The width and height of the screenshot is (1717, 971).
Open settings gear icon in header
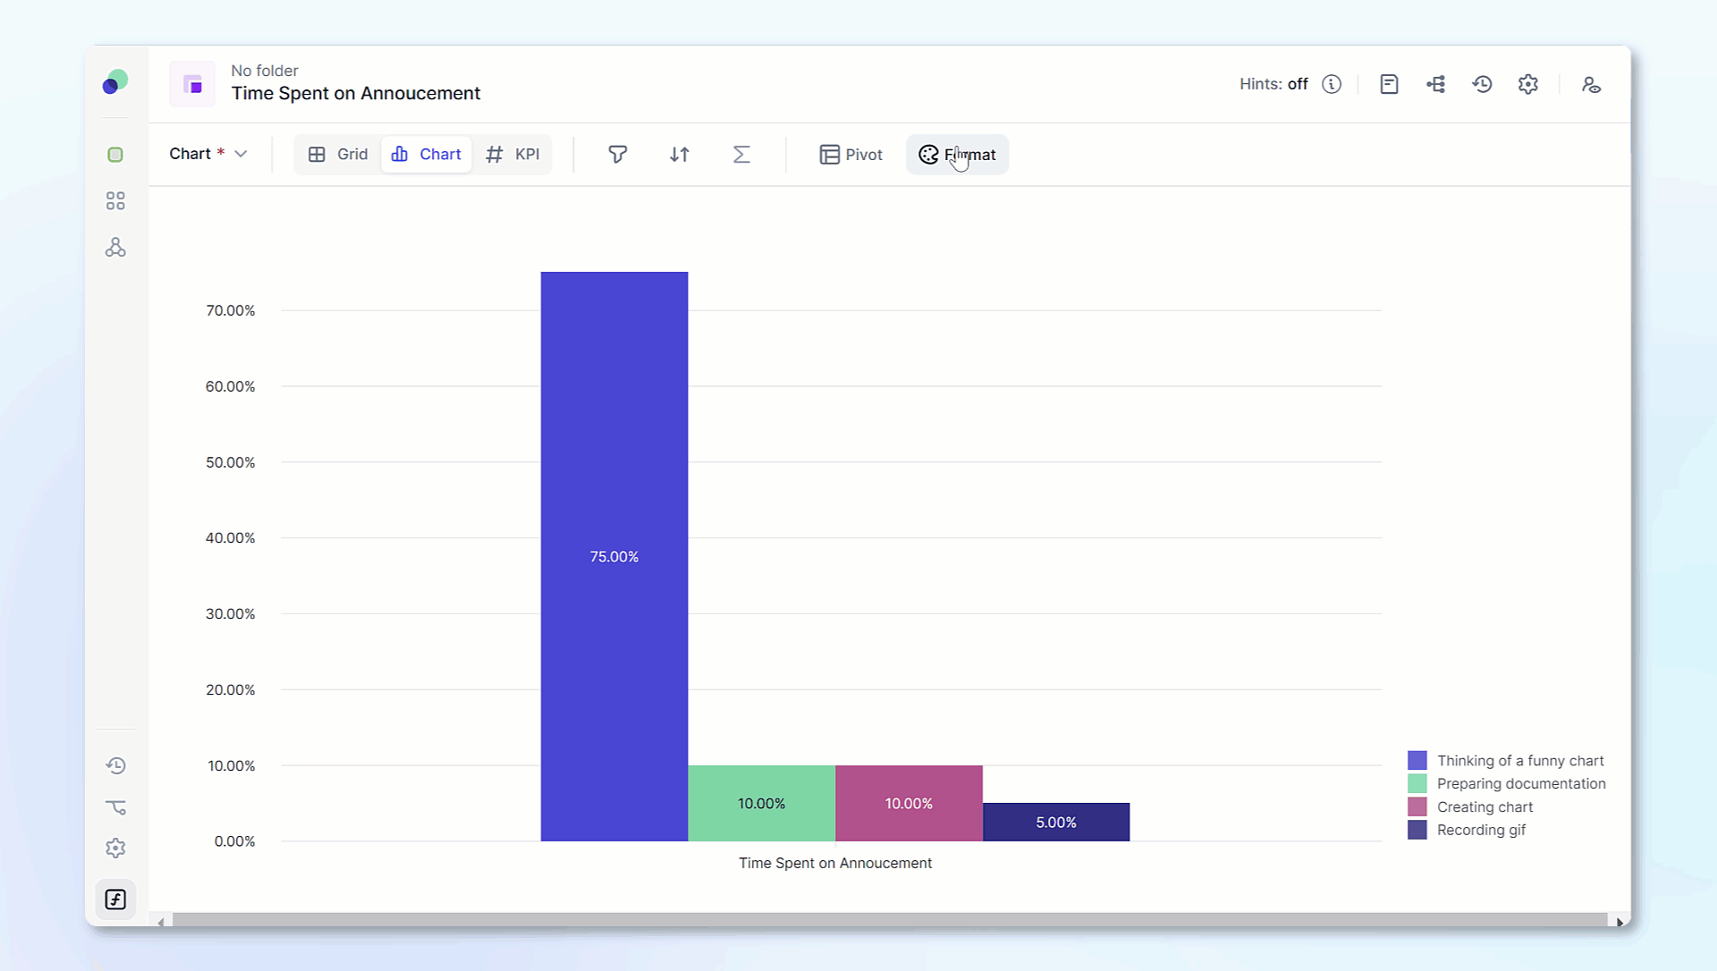(1528, 84)
